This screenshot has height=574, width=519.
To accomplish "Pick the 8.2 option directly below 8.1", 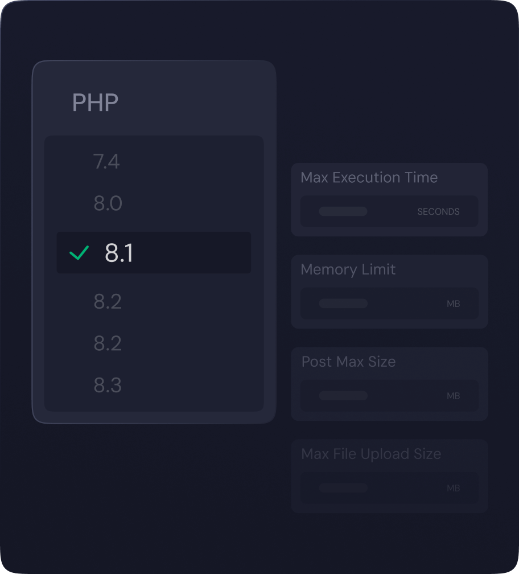I will tap(108, 302).
